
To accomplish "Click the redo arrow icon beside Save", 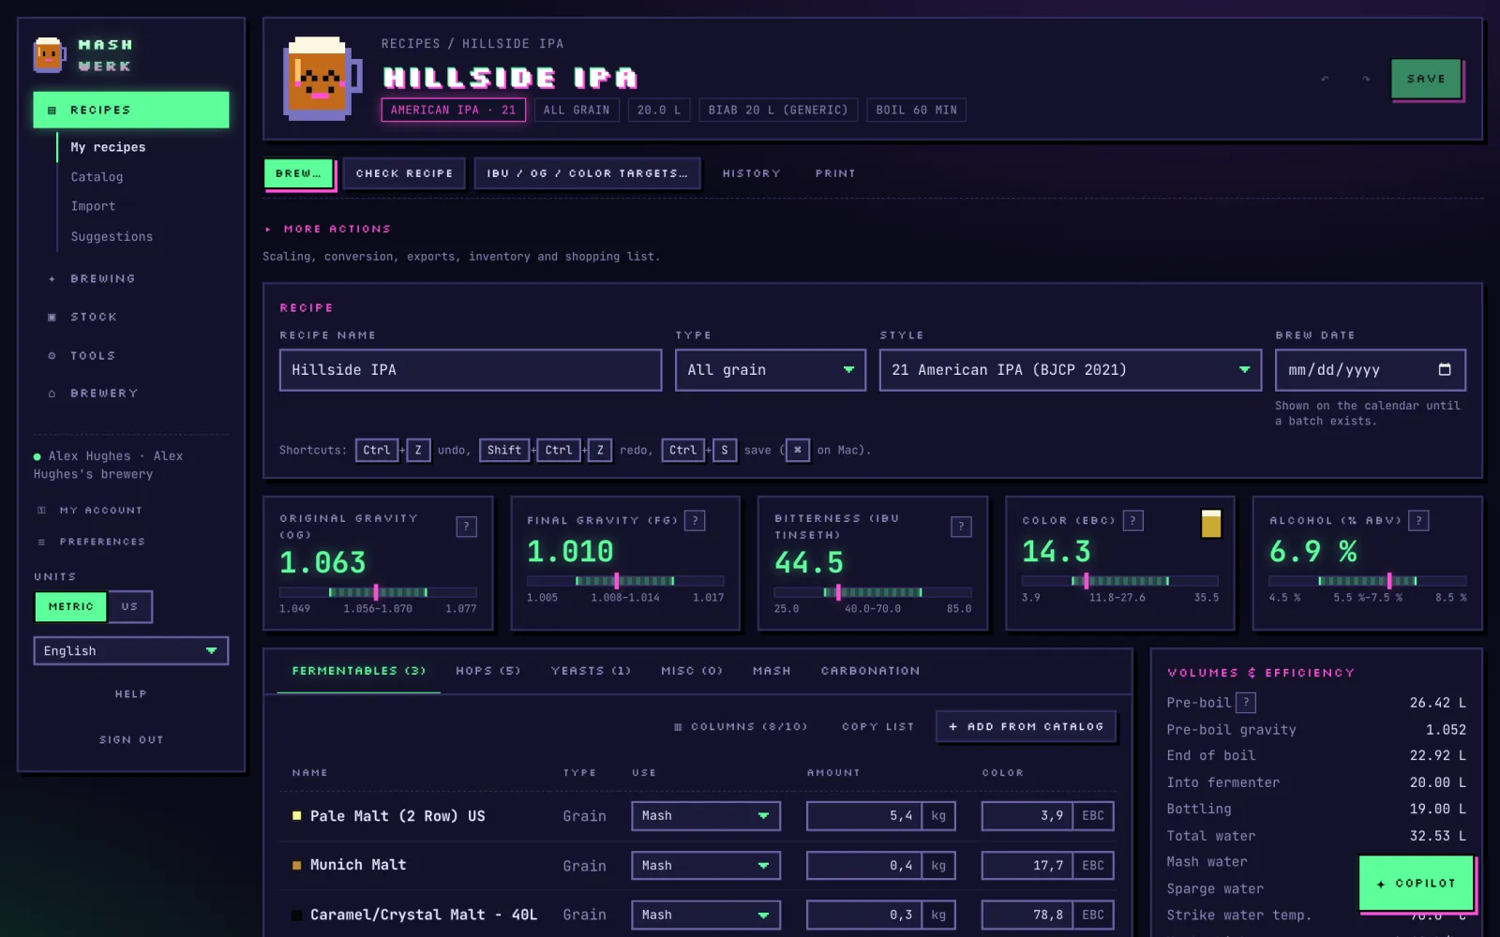I will pyautogui.click(x=1366, y=79).
